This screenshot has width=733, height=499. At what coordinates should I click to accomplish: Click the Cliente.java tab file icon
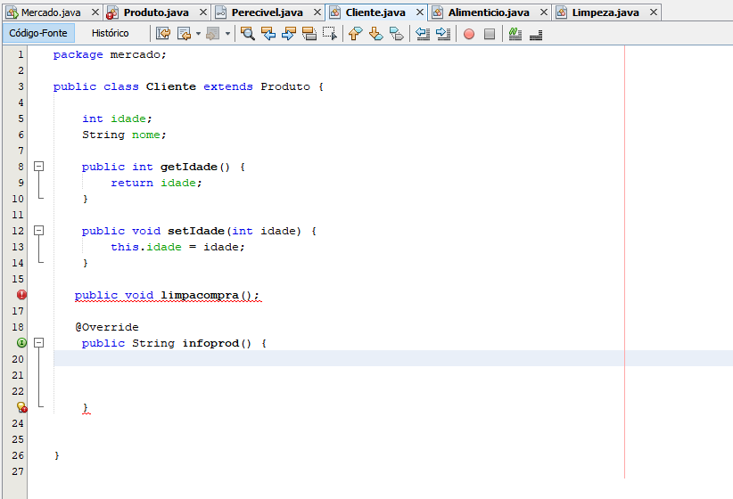(334, 12)
